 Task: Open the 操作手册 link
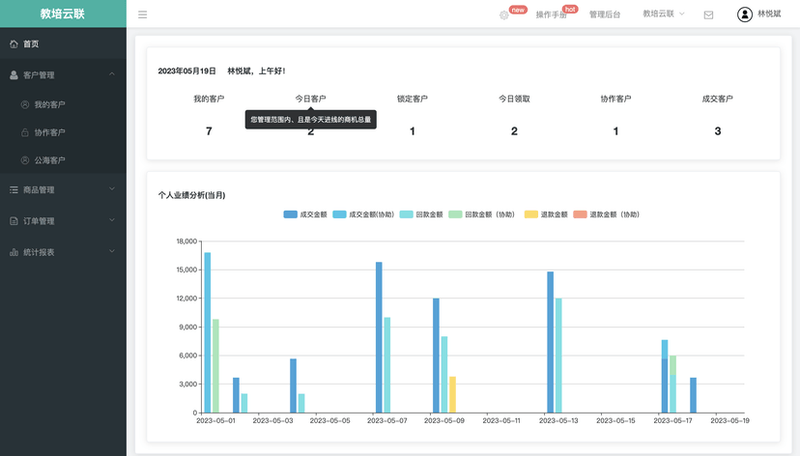[x=551, y=14]
